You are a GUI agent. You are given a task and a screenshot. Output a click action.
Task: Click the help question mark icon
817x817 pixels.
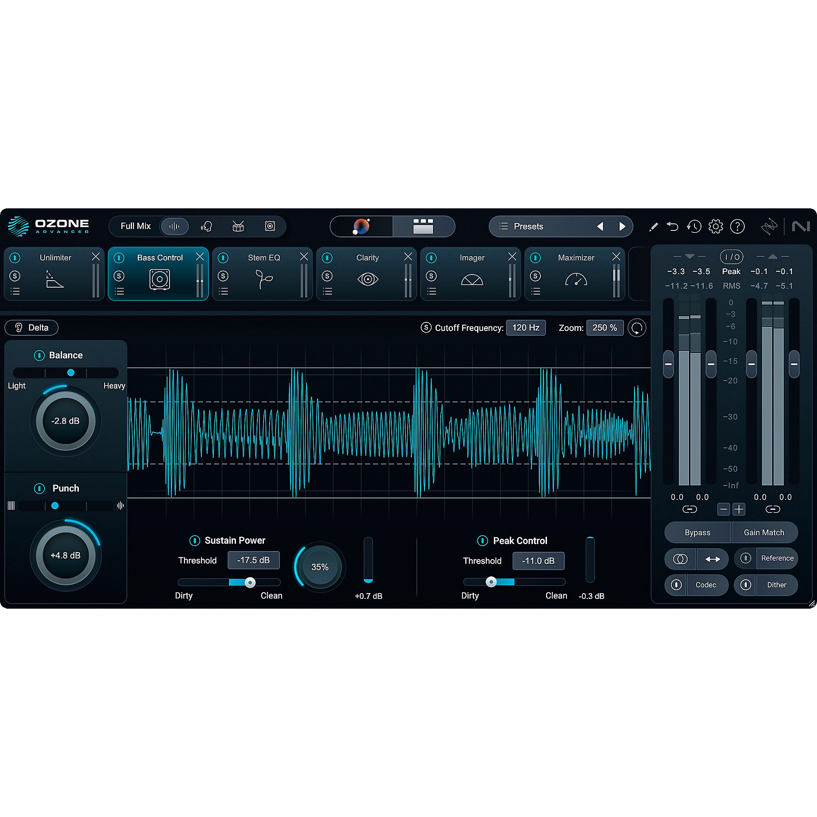coord(738,227)
